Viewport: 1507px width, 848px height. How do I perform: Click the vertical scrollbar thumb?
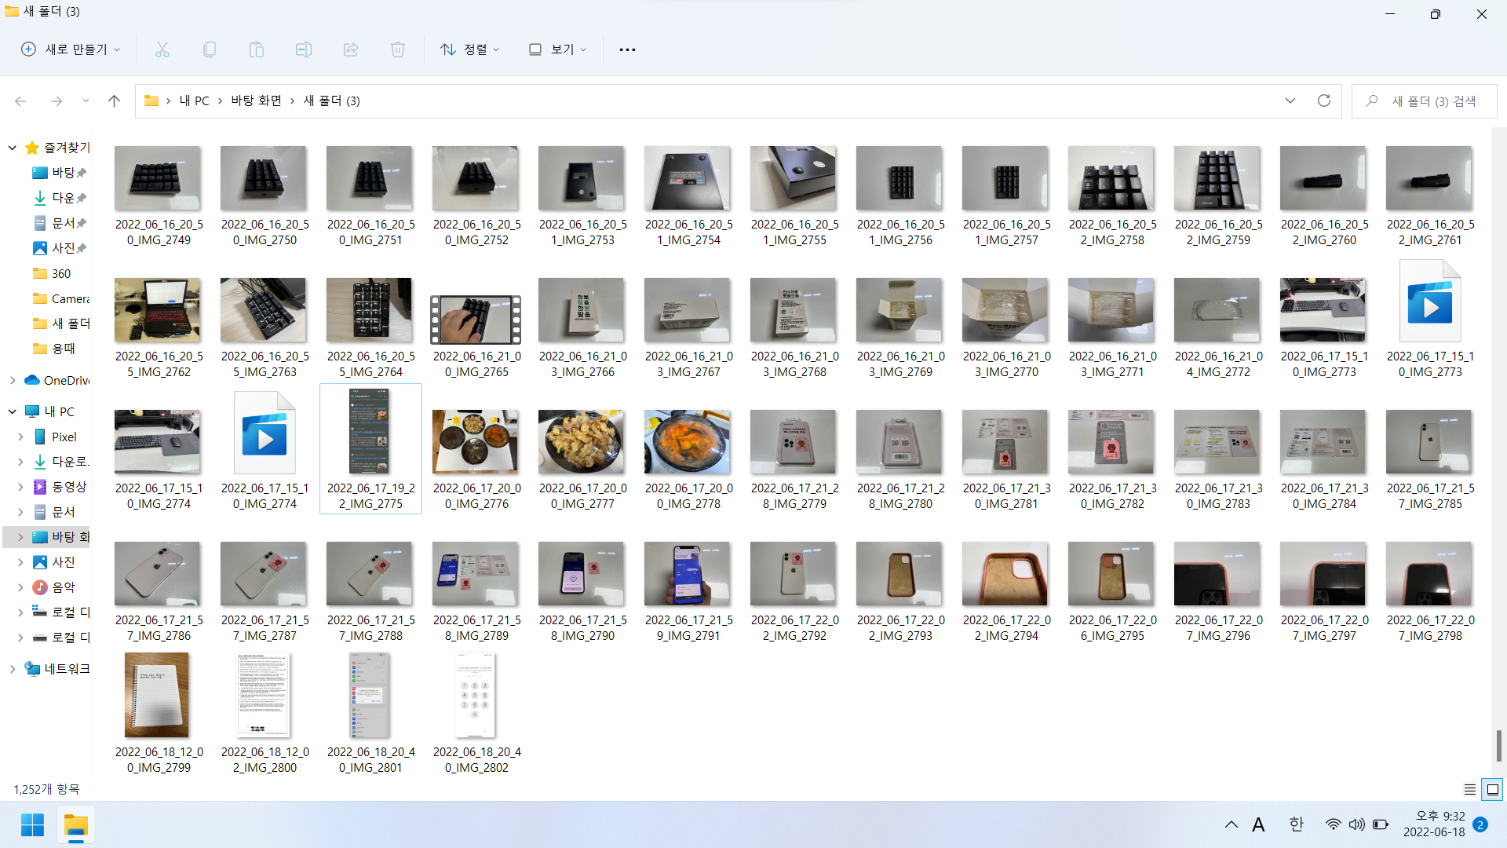1498,744
